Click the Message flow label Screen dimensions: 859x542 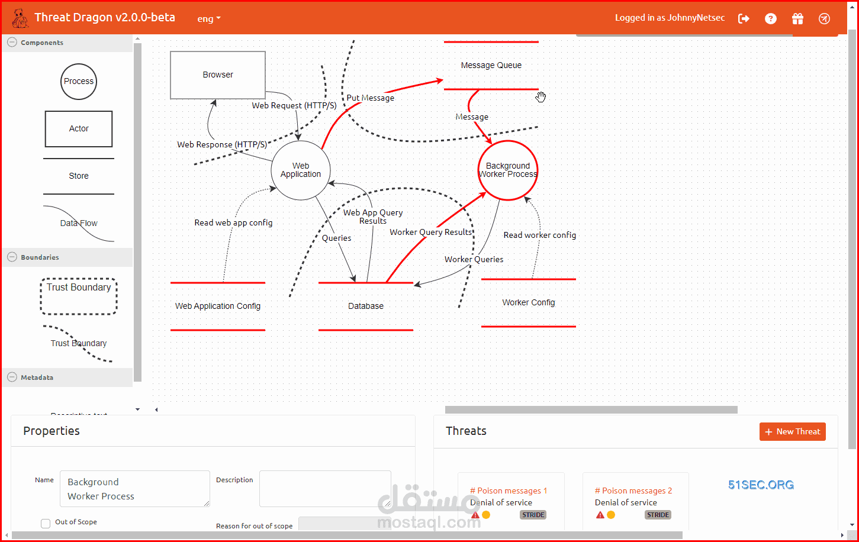(472, 117)
